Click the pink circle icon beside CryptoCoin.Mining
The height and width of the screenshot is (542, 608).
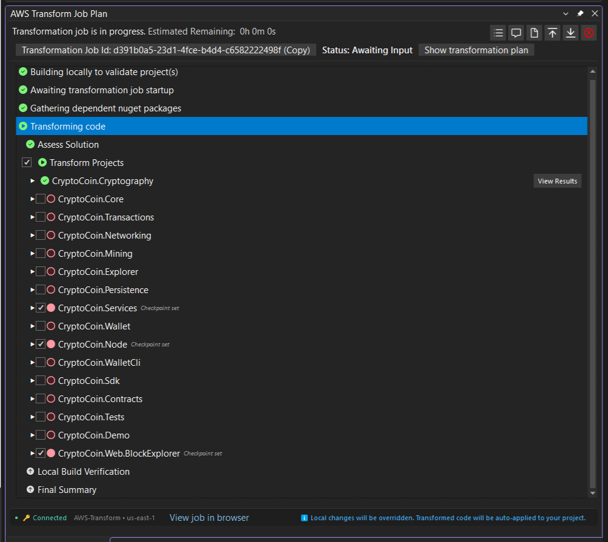[51, 254]
